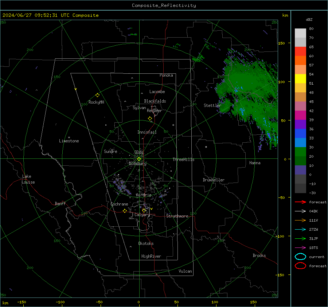Click magenta swatch between 42 and 39 dBZ
Viewport: 328px width, 307px height.
[x=300, y=115]
